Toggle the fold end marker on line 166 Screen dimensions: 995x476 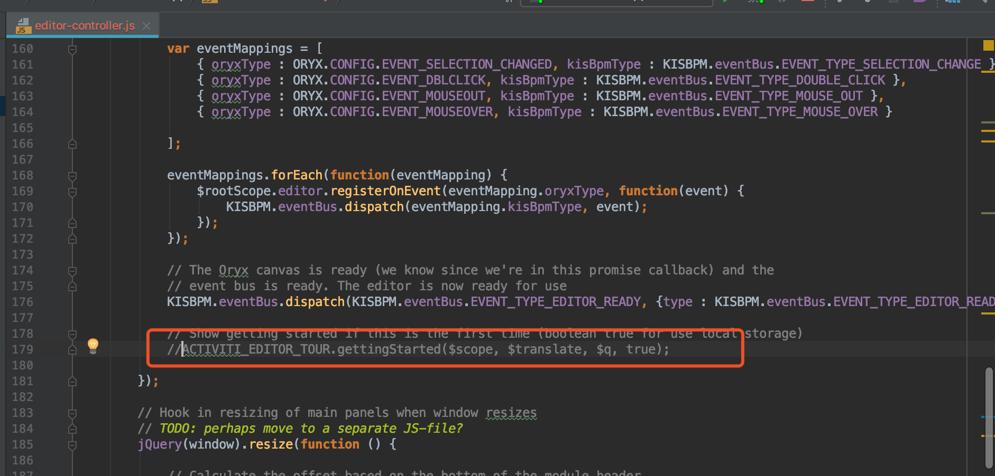pyautogui.click(x=72, y=144)
